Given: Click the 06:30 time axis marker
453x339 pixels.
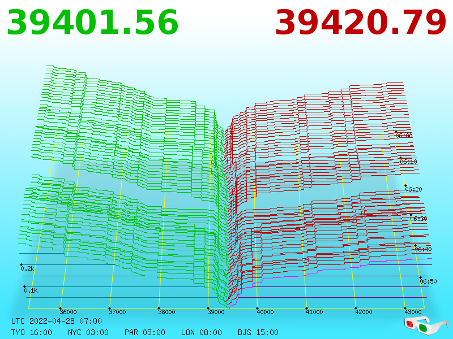Looking at the screenshot, I should (x=418, y=219).
